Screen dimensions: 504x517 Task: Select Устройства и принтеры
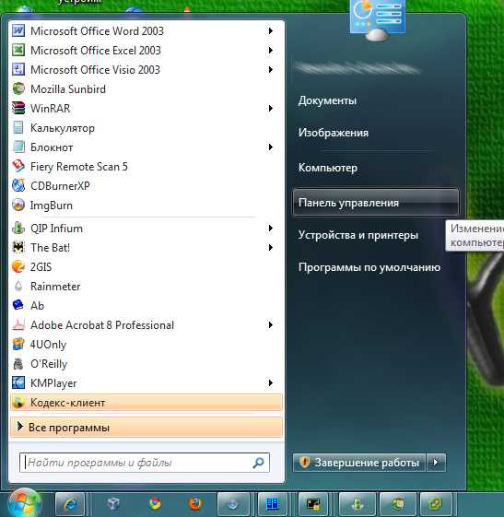tap(358, 235)
